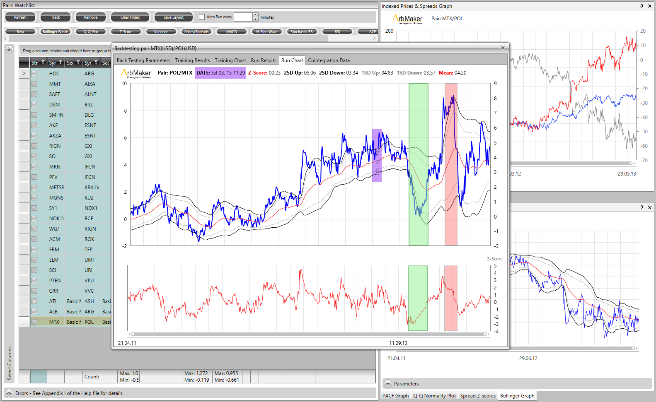
Task: Toggle checkbox in ATI row
Action: [x=34, y=301]
